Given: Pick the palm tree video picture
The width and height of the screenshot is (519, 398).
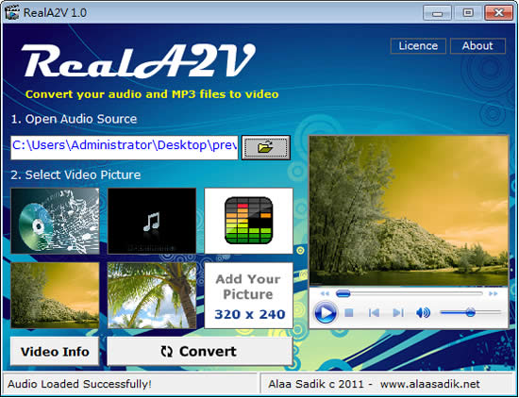Looking at the screenshot, I should point(152,295).
